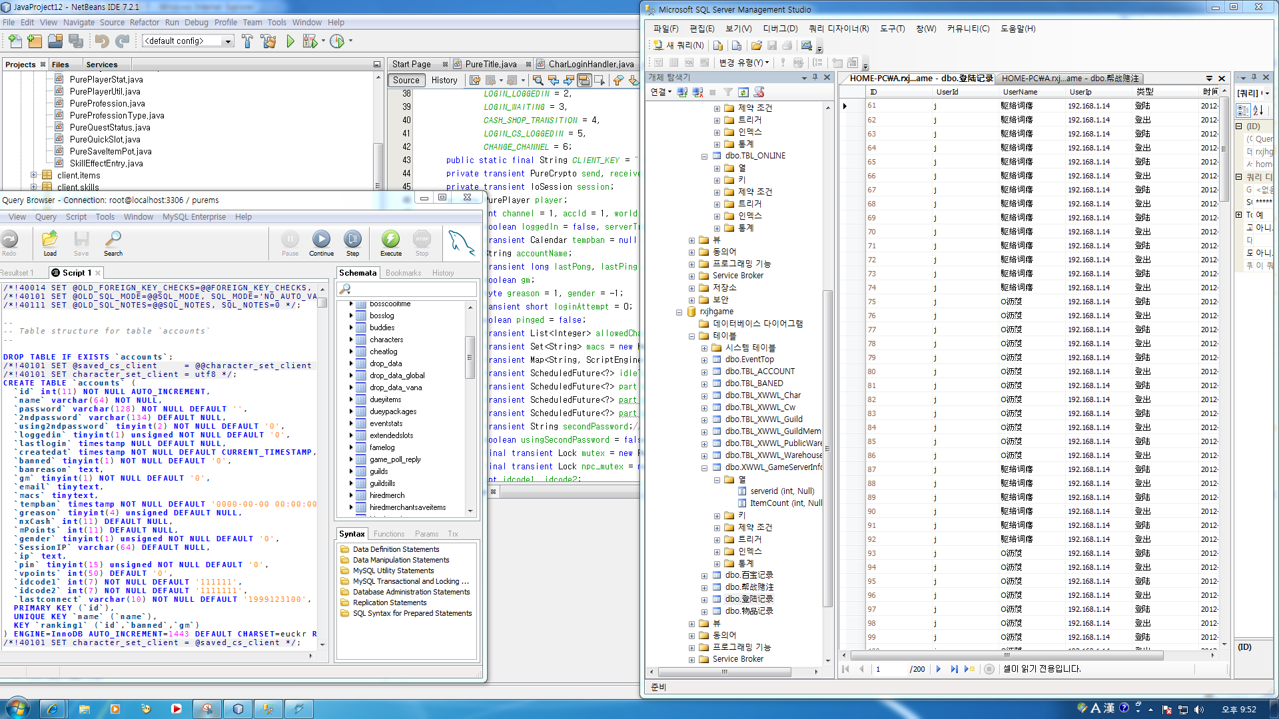Click the Load script folder icon
This screenshot has height=719, width=1279.
click(x=50, y=243)
